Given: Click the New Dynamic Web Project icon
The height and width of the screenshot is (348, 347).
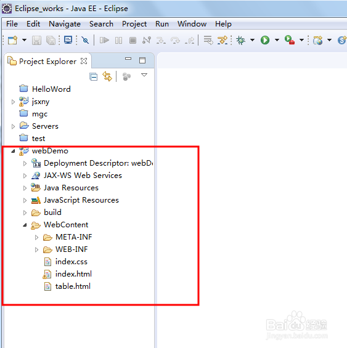Looking at the screenshot, I should [318, 40].
